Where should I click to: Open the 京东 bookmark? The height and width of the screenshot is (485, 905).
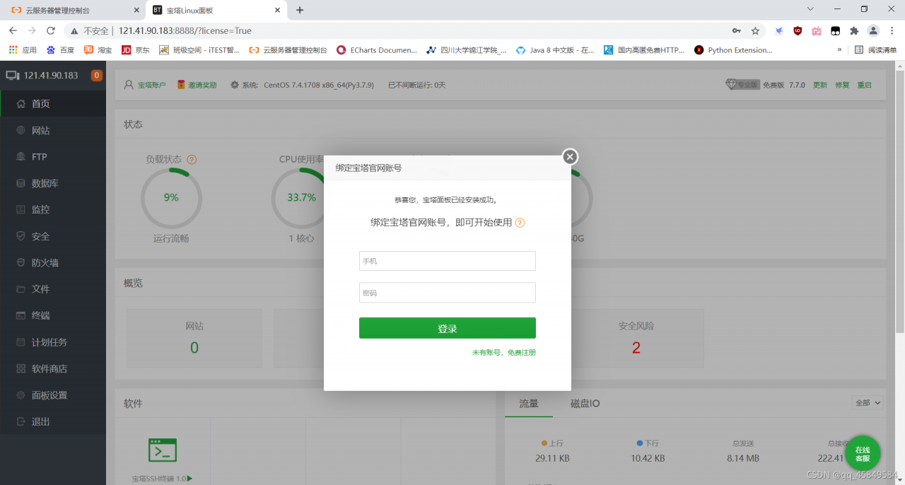(136, 50)
